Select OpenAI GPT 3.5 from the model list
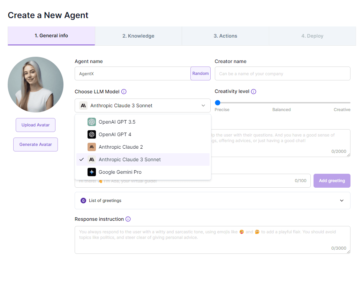The image size is (362, 281). 143,122
